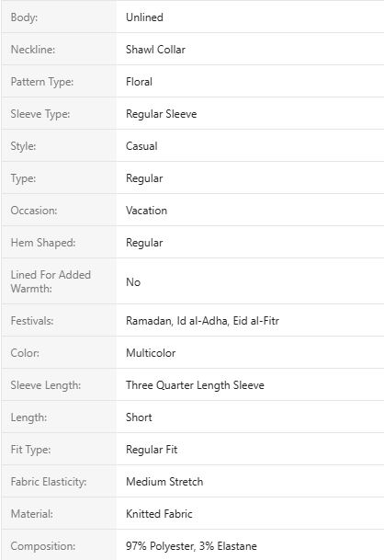Viewport: 384px width, 560px height.
Task: Click the 97% Polyester, 3% Elastane text
Action: [x=191, y=546]
